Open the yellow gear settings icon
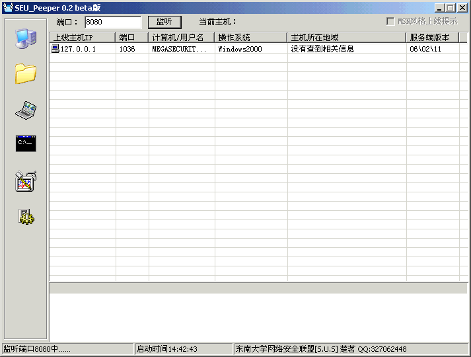The height and width of the screenshot is (357, 471). pyautogui.click(x=26, y=217)
